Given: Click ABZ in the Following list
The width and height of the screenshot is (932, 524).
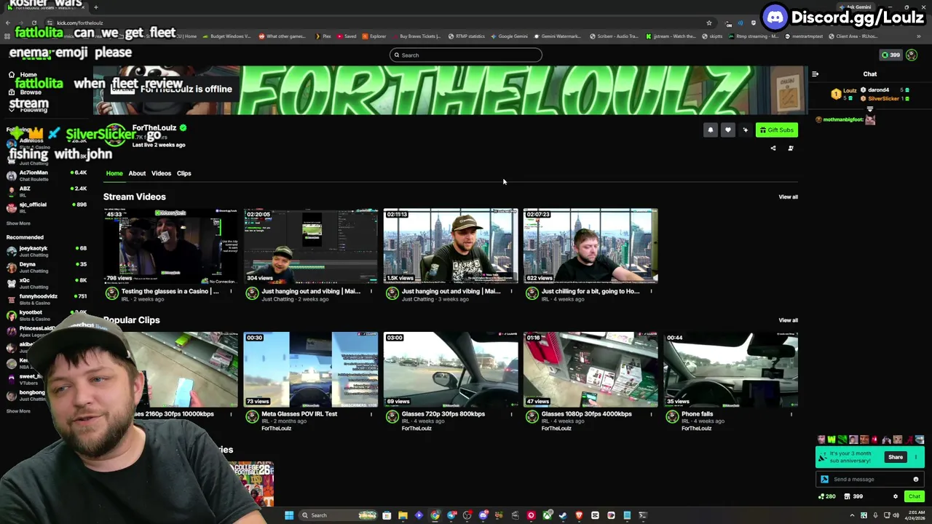Looking at the screenshot, I should 48,191.
